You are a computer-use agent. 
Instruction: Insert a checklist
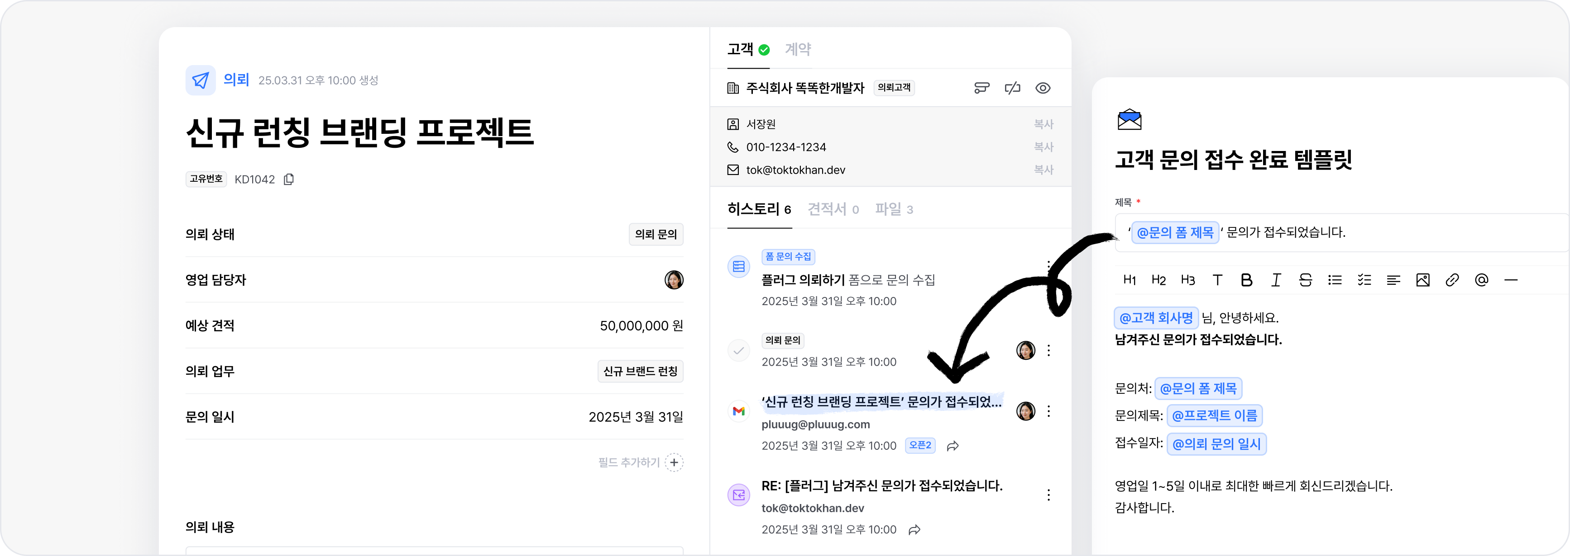click(1364, 280)
